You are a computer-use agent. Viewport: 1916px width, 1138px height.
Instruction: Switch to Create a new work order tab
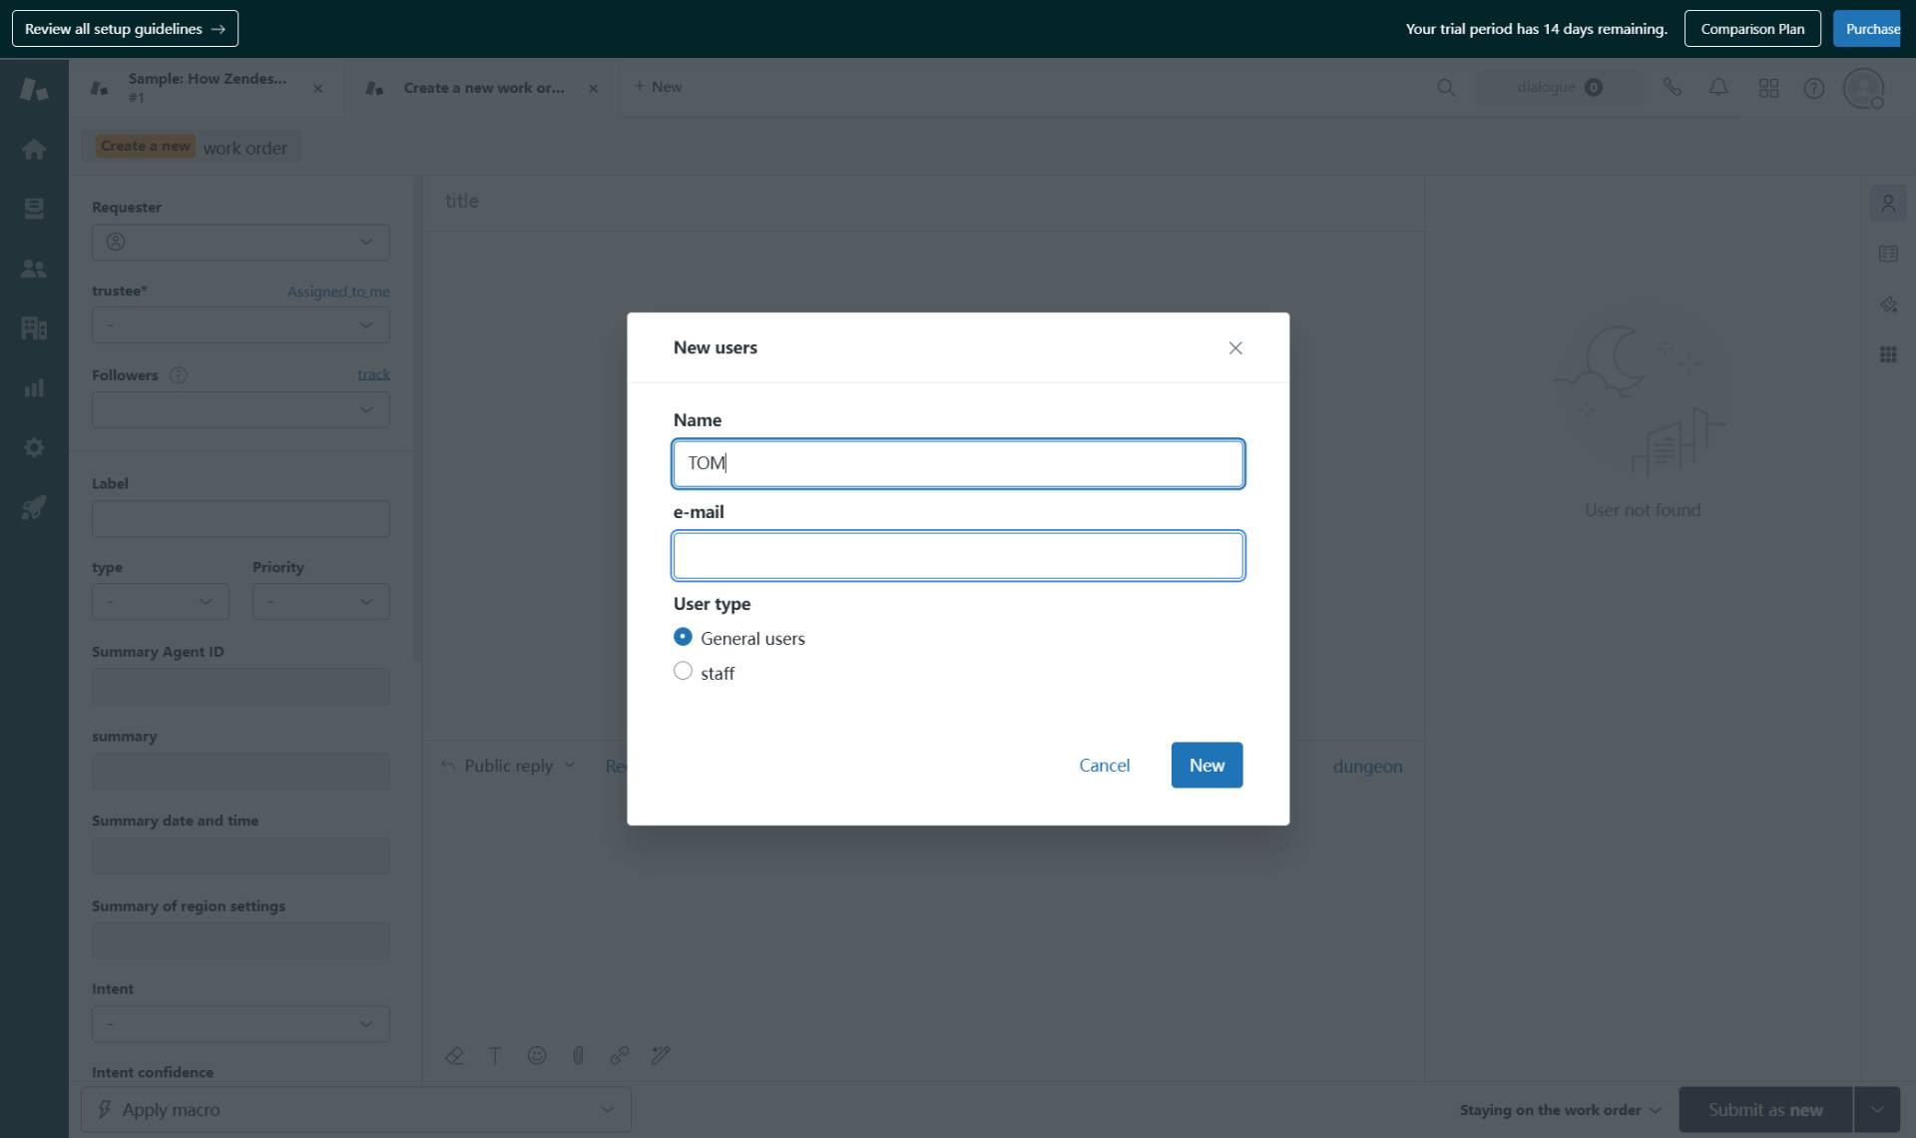(483, 88)
